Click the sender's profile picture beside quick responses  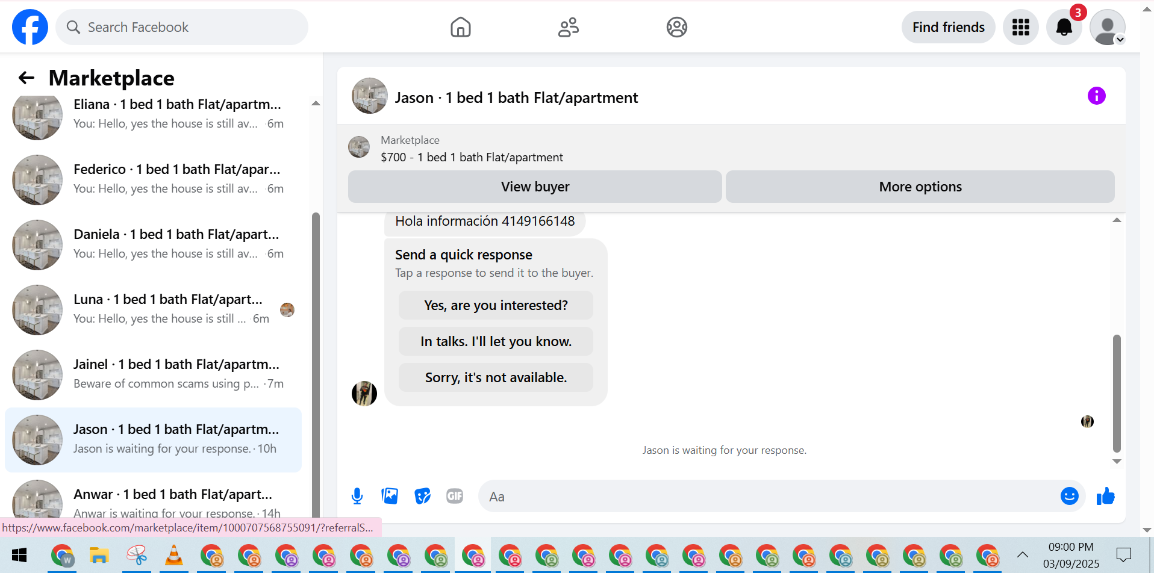point(364,394)
